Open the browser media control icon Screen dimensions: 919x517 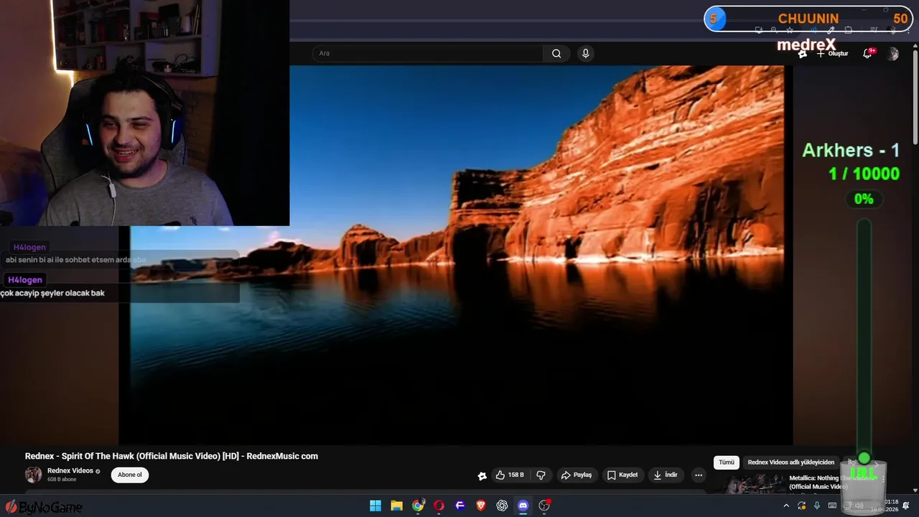[874, 30]
